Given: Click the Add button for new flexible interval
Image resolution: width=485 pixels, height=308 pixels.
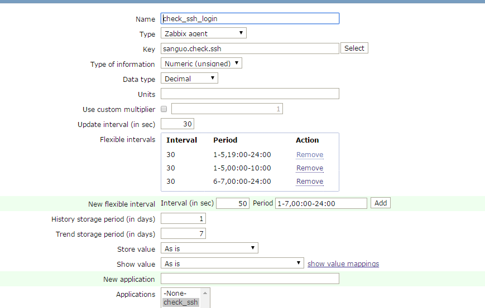Looking at the screenshot, I should click(381, 203).
